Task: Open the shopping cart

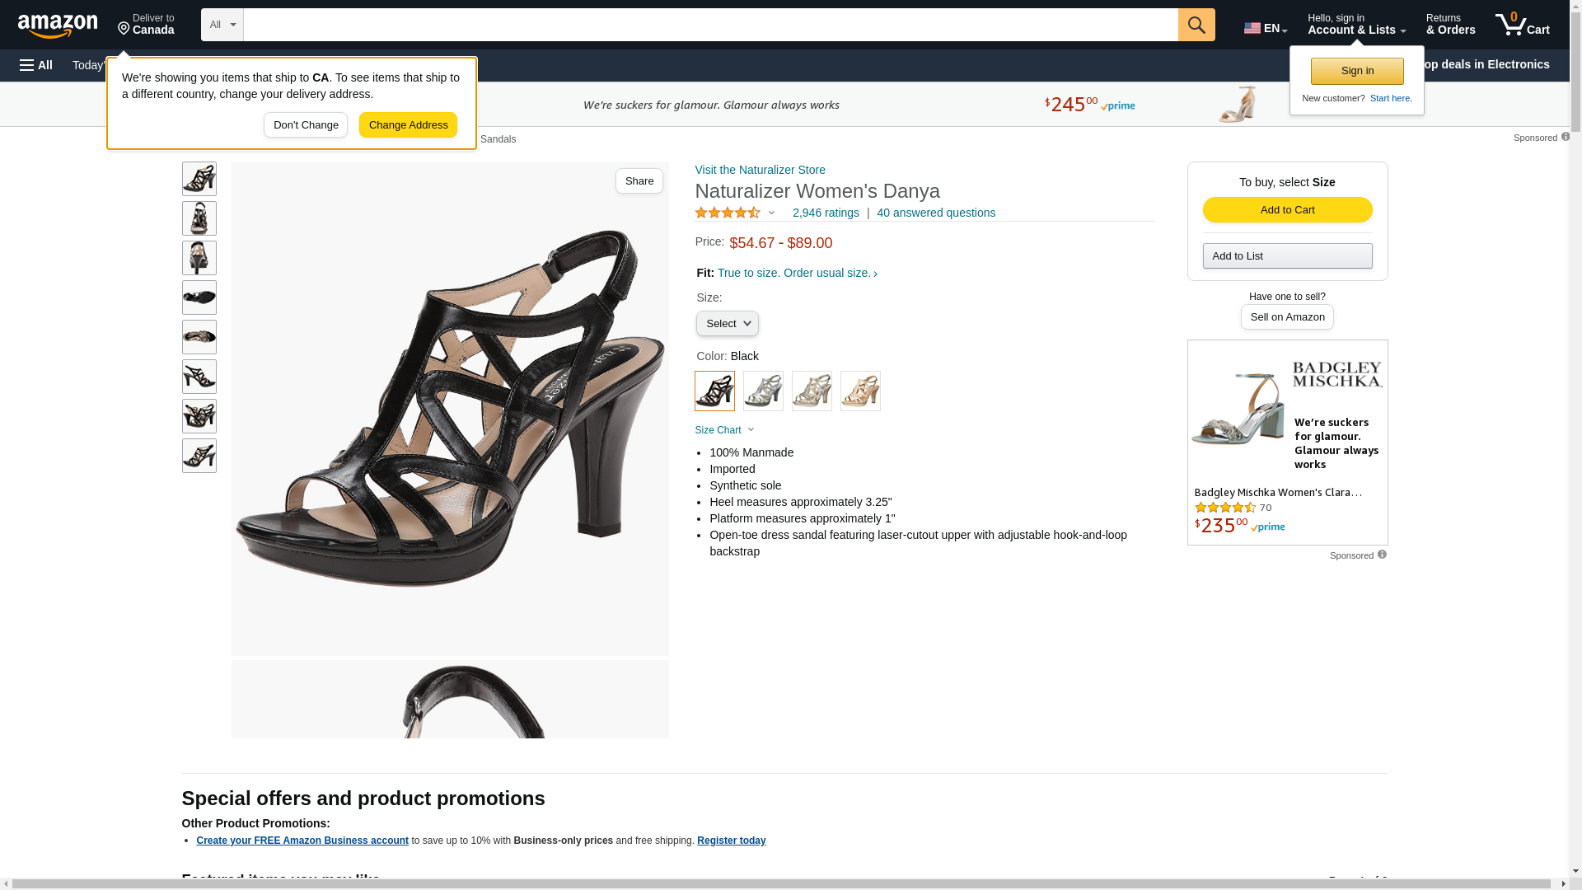Action: click(x=1522, y=25)
